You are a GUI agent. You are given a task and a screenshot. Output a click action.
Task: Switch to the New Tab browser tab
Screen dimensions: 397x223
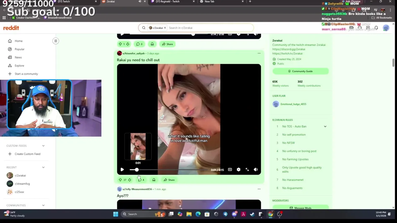(209, 2)
